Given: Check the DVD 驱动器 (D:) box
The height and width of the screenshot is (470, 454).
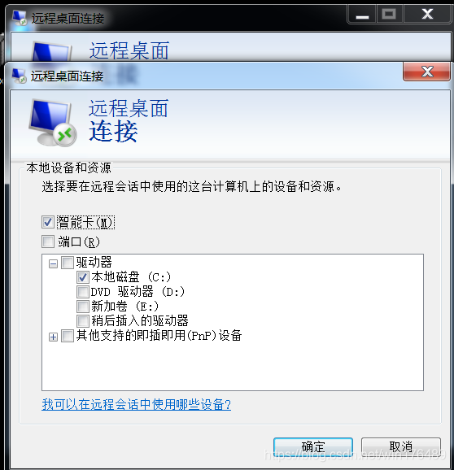Looking at the screenshot, I should pyautogui.click(x=83, y=292).
